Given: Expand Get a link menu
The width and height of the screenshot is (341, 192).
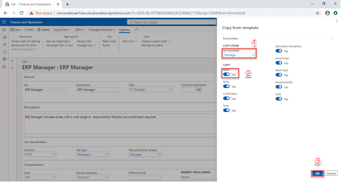Looking at the screenshot, I should tap(130, 41).
